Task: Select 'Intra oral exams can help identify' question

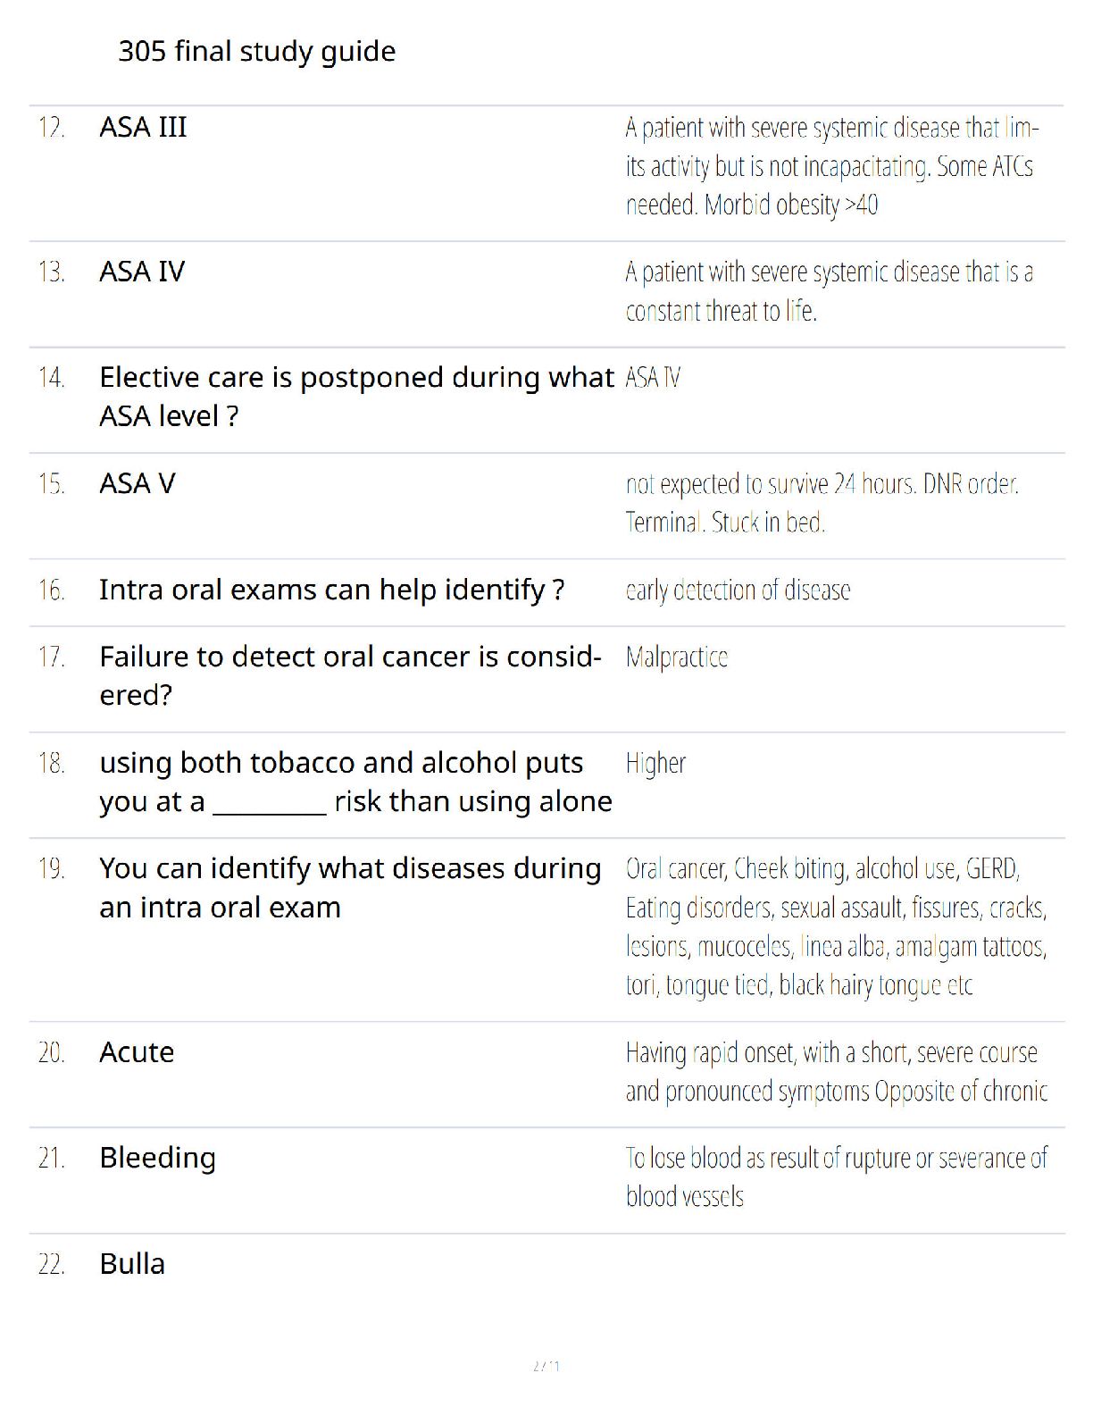Action: [332, 590]
